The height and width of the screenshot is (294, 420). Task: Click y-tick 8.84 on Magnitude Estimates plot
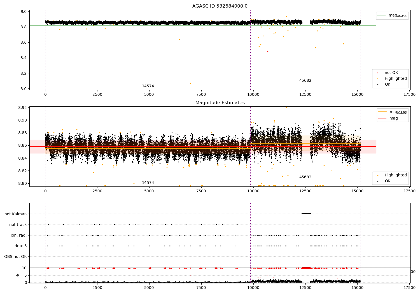coord(23,158)
